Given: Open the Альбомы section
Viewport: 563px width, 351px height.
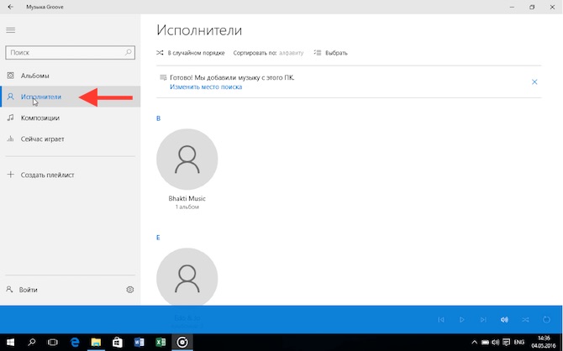Looking at the screenshot, I should coord(70,76).
